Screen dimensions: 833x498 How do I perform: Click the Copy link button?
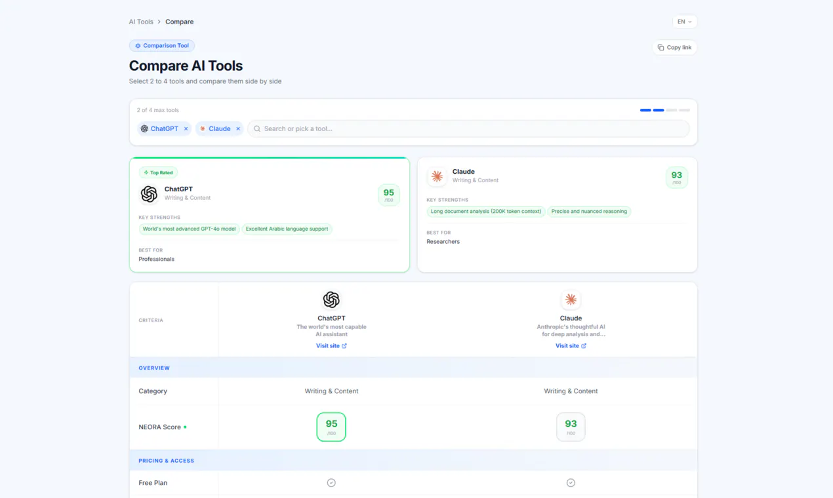click(x=674, y=47)
